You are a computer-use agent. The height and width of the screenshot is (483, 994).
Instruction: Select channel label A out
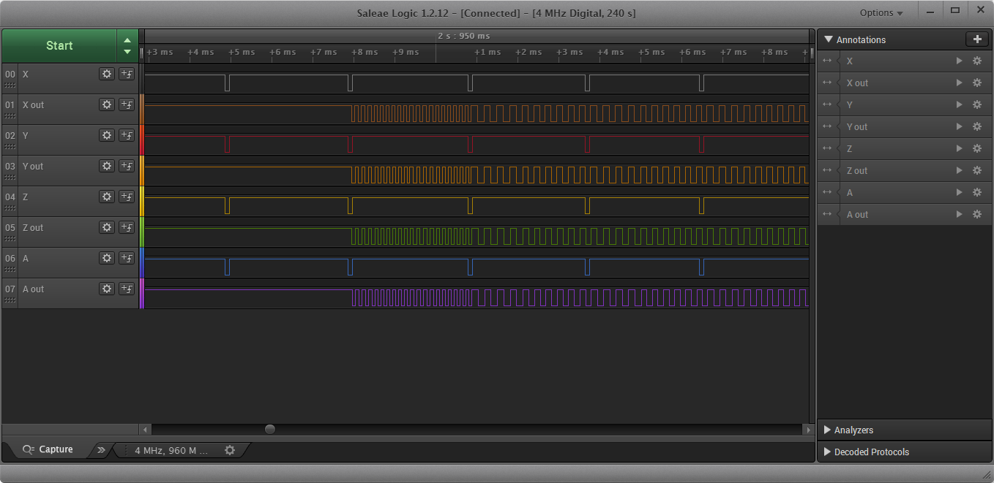pos(33,289)
